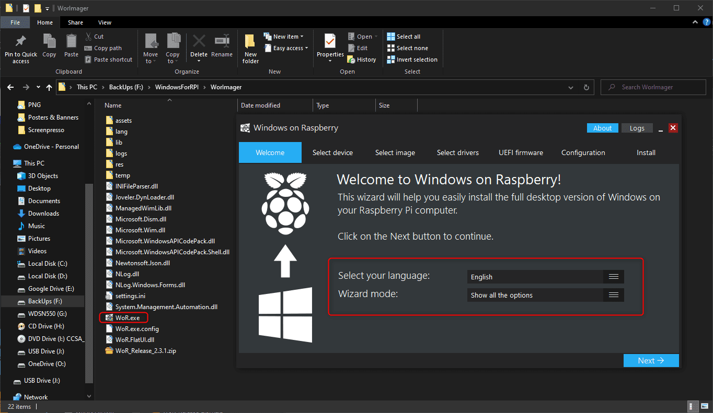Click Invert selection in the ribbon
713x413 pixels.
(412, 60)
